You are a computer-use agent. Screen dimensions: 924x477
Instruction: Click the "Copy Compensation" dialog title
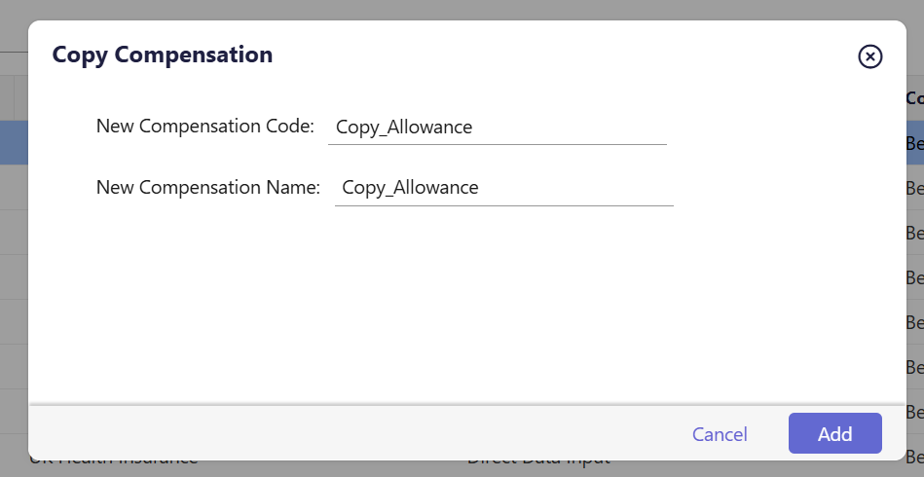(163, 55)
